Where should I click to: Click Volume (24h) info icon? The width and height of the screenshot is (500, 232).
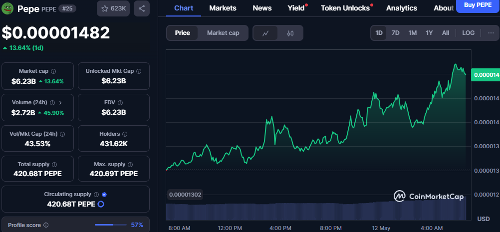(x=52, y=103)
